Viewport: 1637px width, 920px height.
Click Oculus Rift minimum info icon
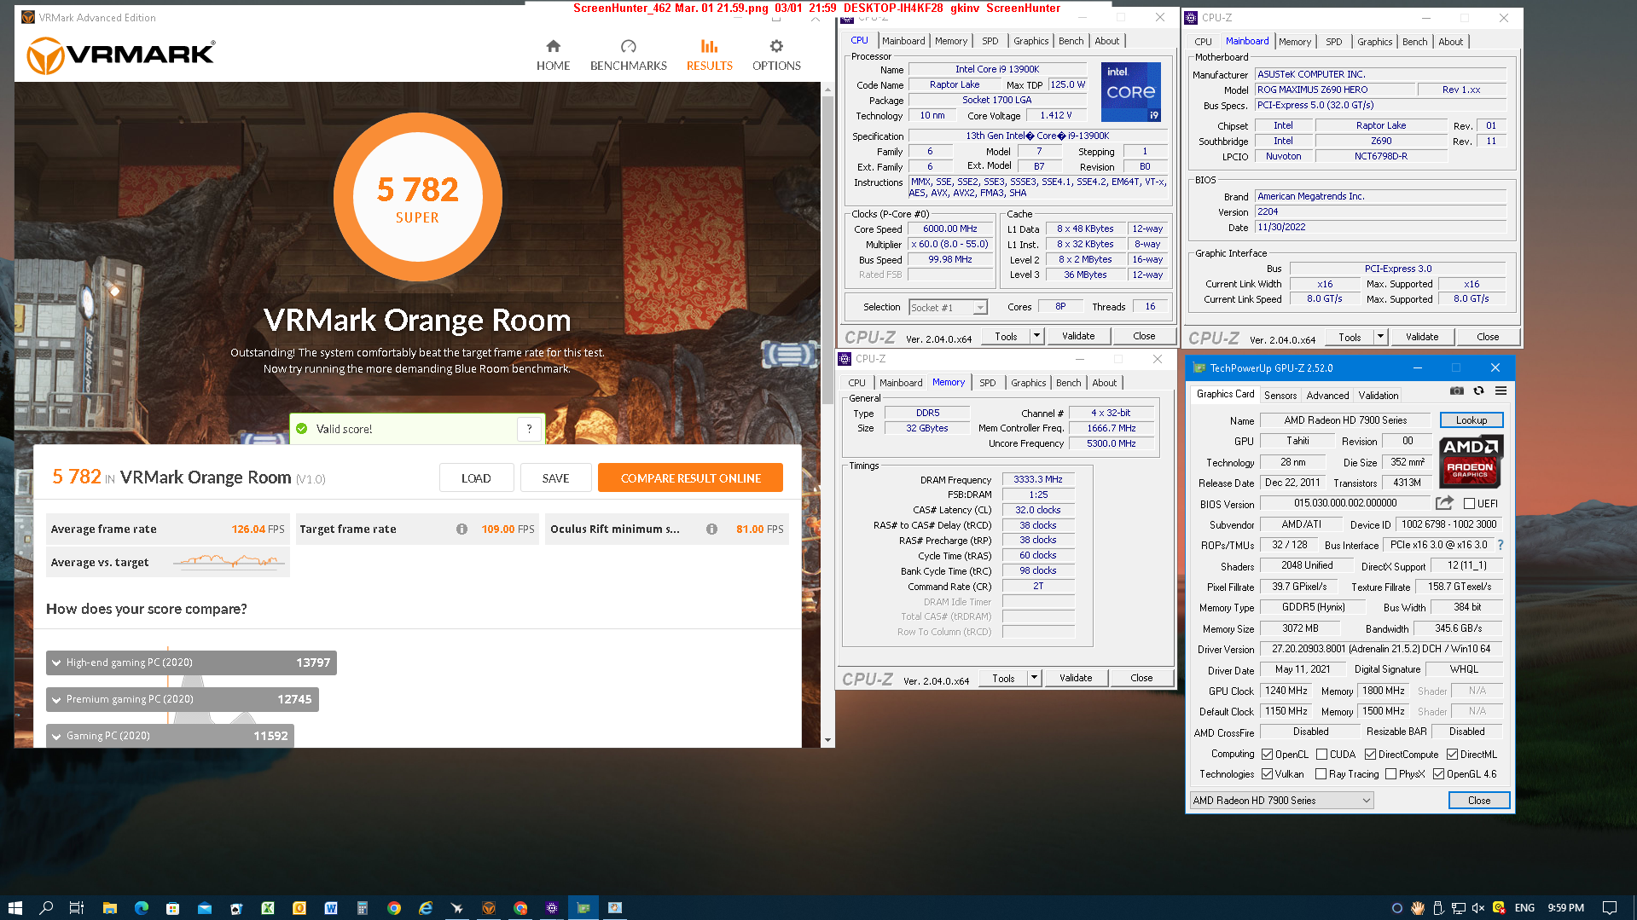pyautogui.click(x=711, y=529)
